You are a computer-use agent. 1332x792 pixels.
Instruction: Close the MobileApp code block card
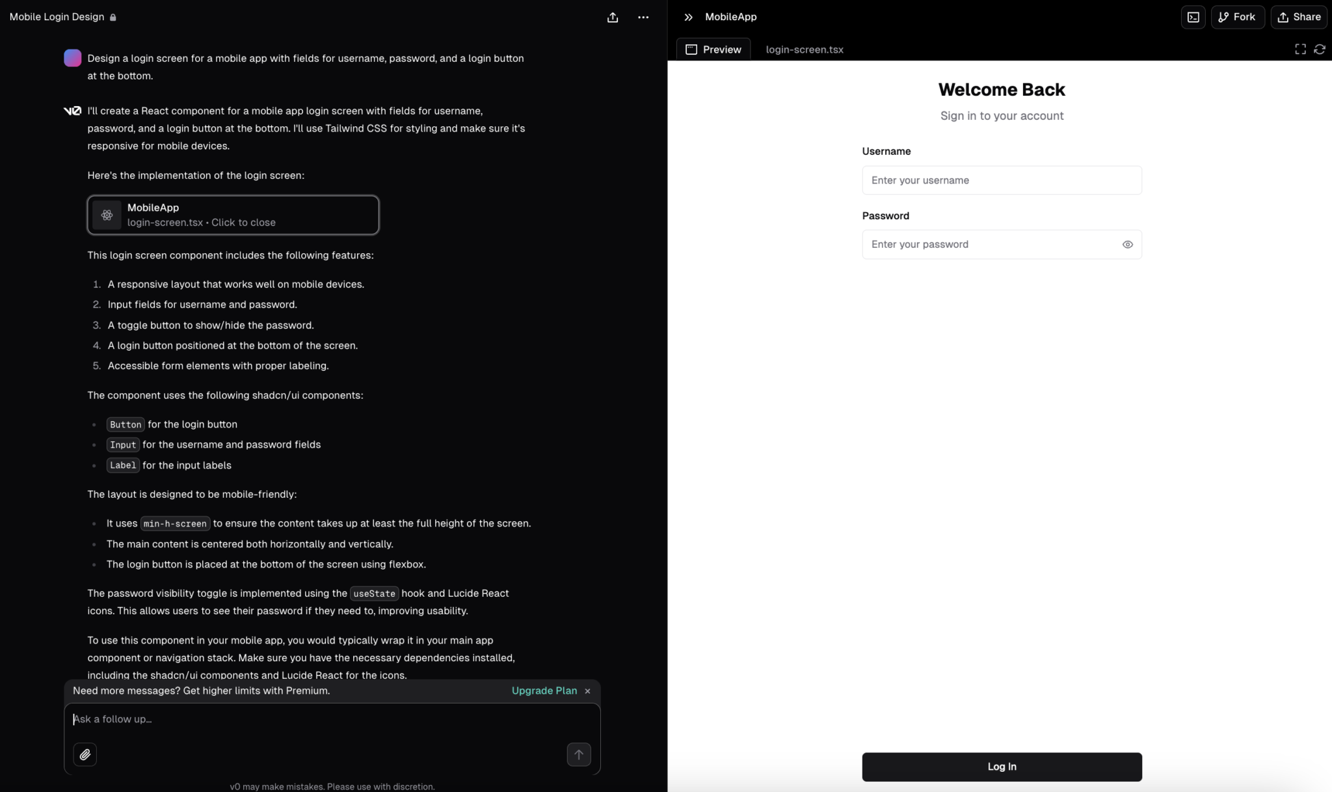[233, 215]
